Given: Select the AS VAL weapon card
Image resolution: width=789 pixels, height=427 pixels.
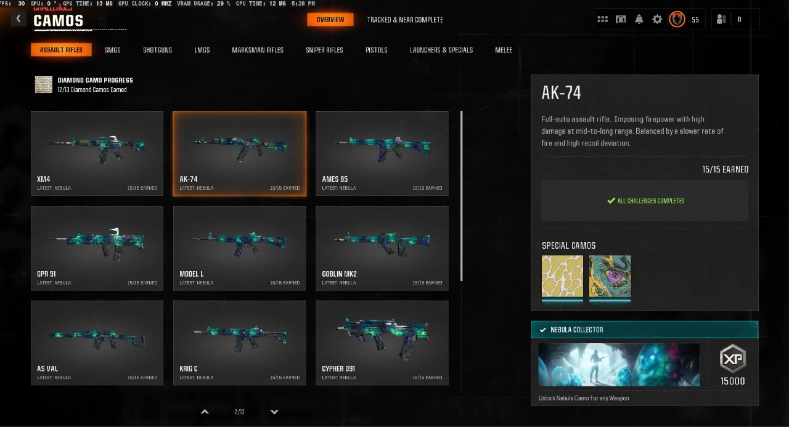Looking at the screenshot, I should 97,343.
